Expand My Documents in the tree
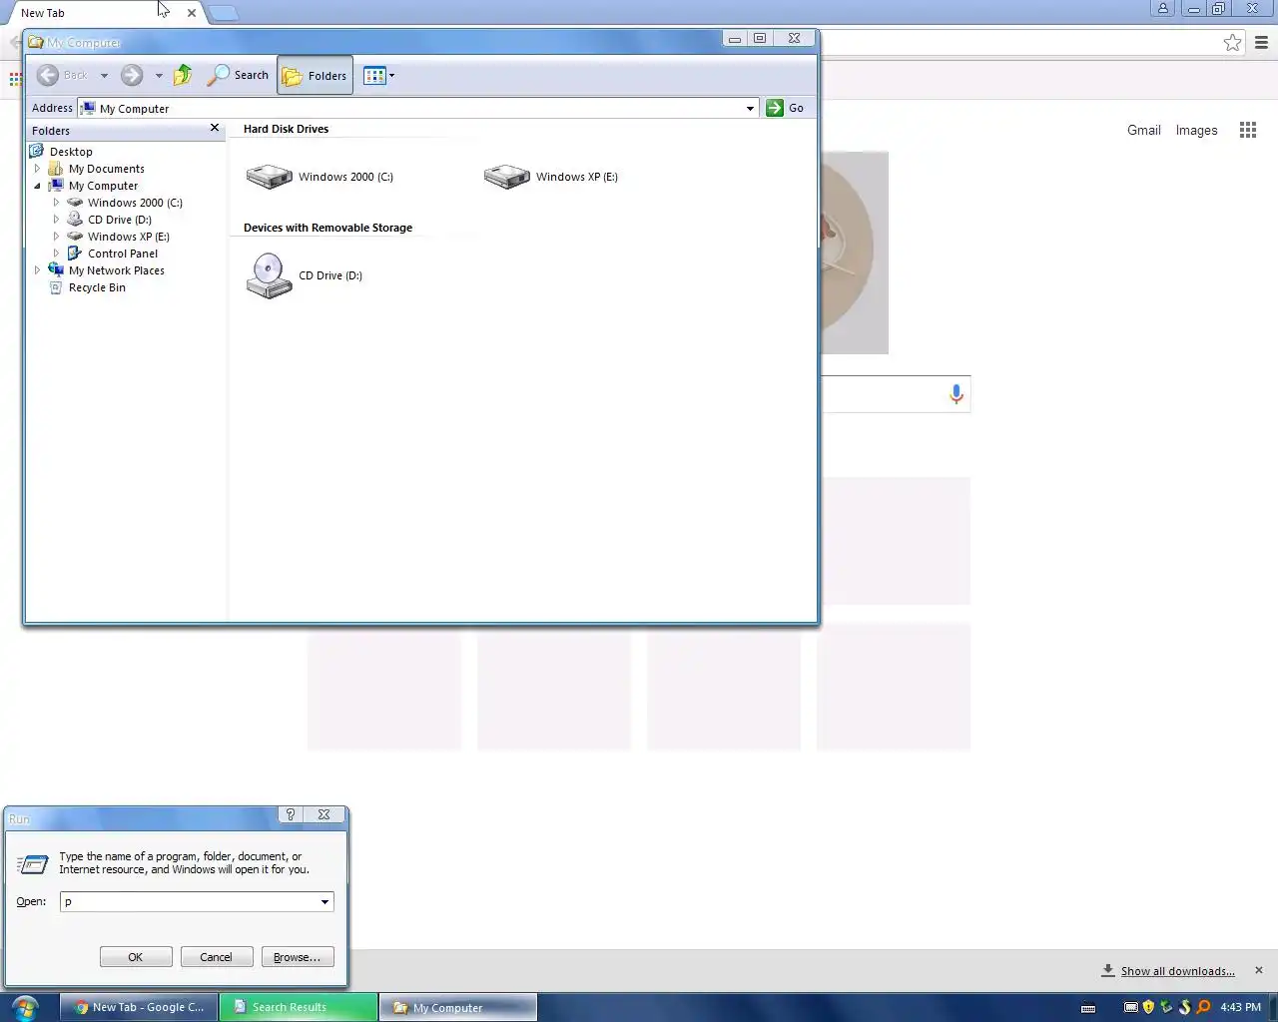This screenshot has width=1278, height=1022. click(38, 169)
